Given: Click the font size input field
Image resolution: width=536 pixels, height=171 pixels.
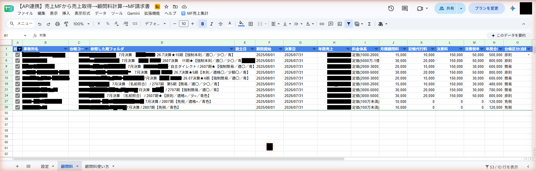Looking at the screenshot, I should [184, 24].
